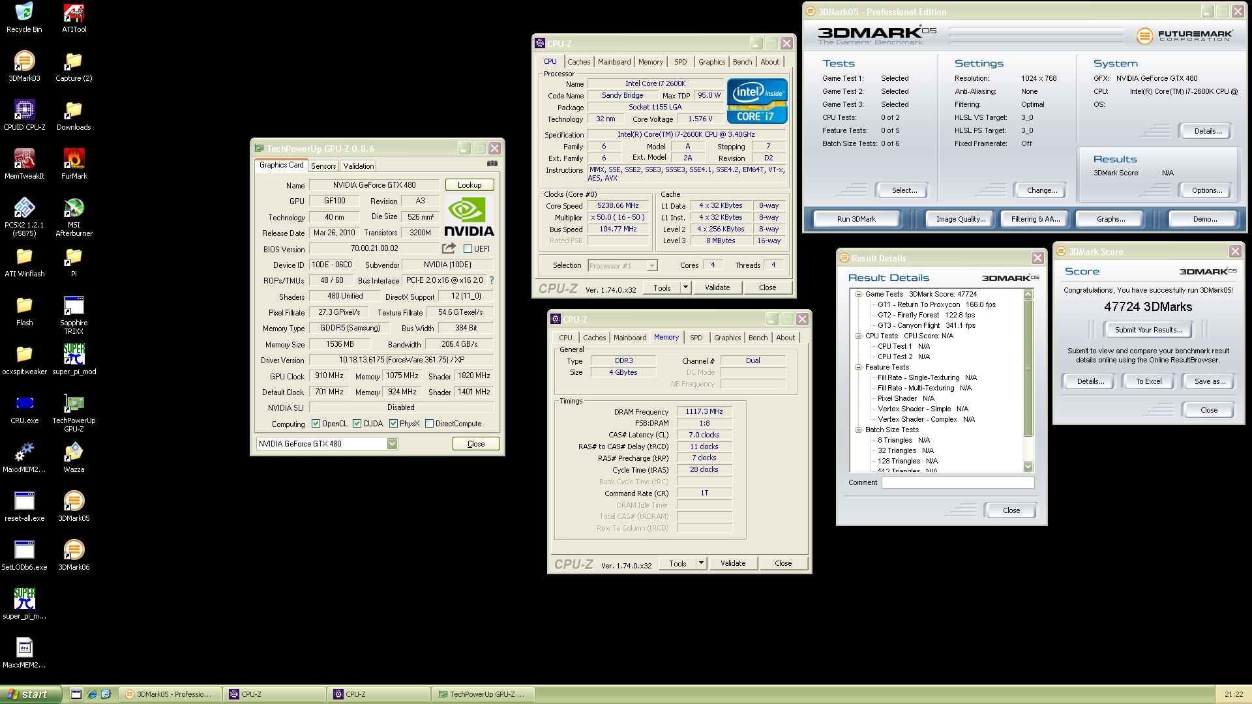1252x704 pixels.
Task: Launch TechPowerUp GPU-Z desktop shortcut
Action: 74,413
